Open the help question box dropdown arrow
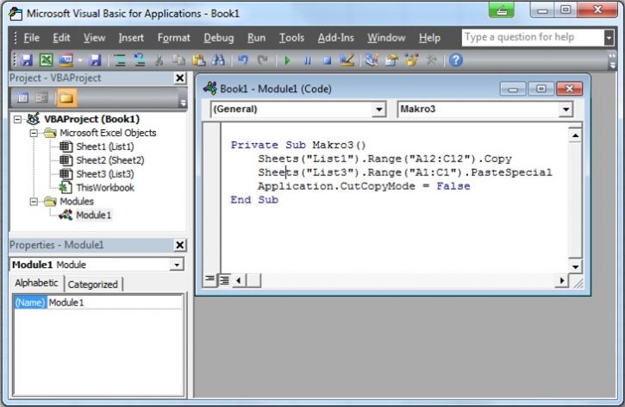Screen dimensions: 625x407 609,38
